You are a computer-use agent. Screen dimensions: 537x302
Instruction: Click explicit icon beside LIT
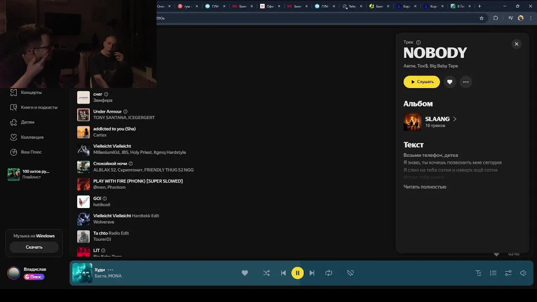[103, 250]
